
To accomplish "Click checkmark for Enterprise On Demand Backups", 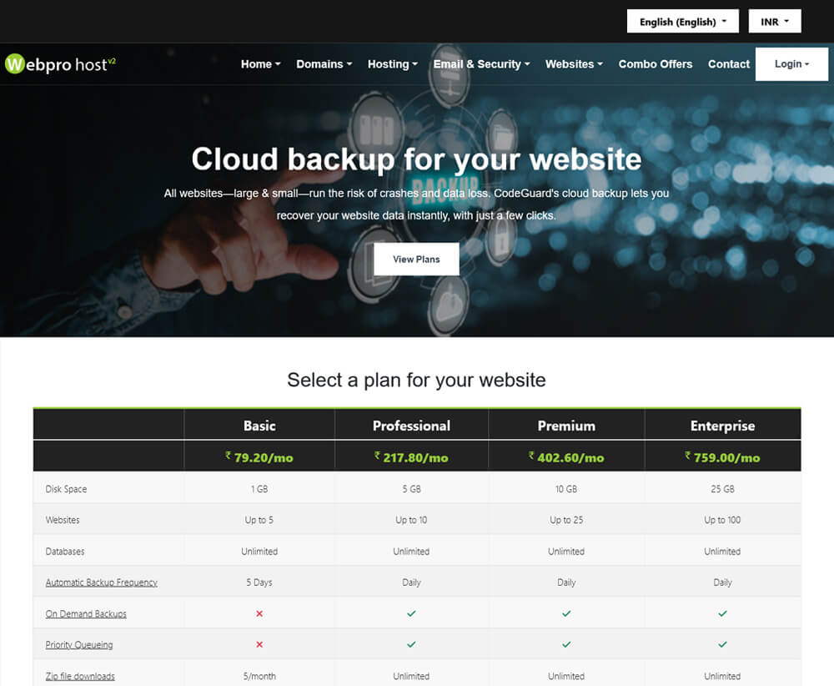I will click(722, 613).
